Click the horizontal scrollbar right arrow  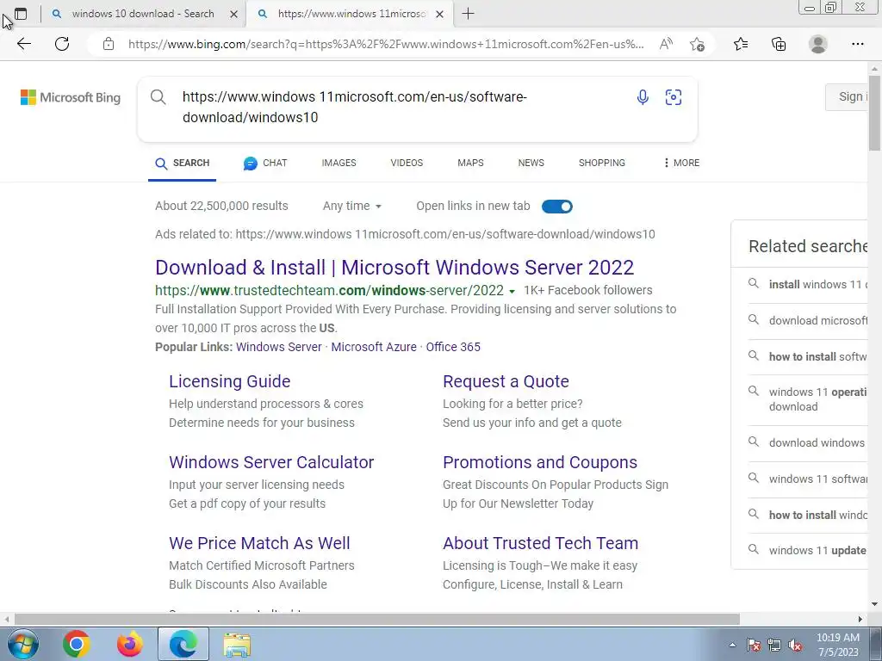pos(860,619)
